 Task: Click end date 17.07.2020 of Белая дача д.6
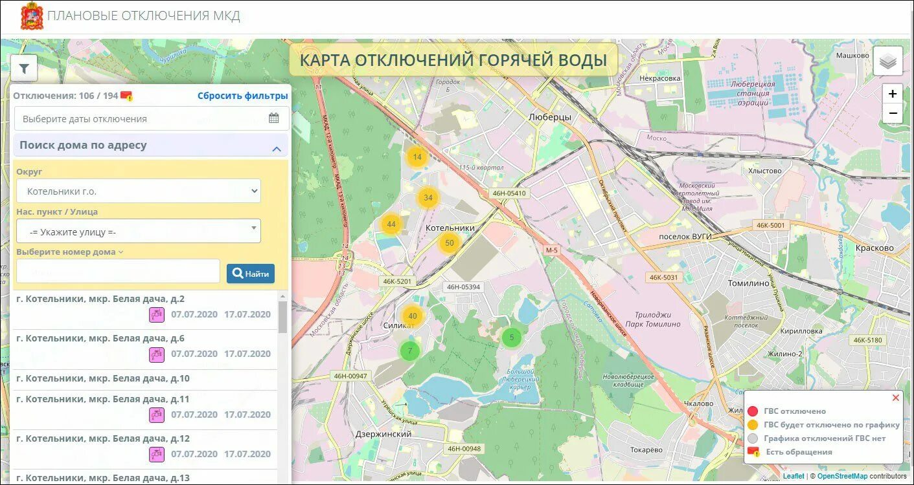coord(247,354)
